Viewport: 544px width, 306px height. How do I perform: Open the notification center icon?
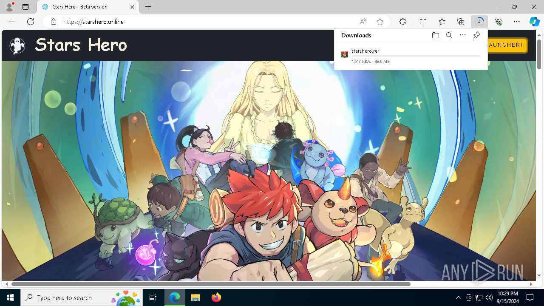point(530,297)
